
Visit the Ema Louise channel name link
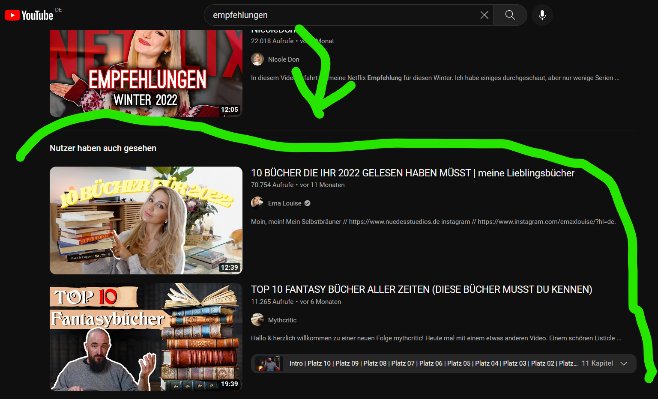click(284, 203)
